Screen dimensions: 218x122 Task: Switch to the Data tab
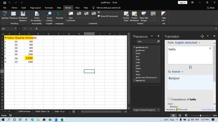59,8
